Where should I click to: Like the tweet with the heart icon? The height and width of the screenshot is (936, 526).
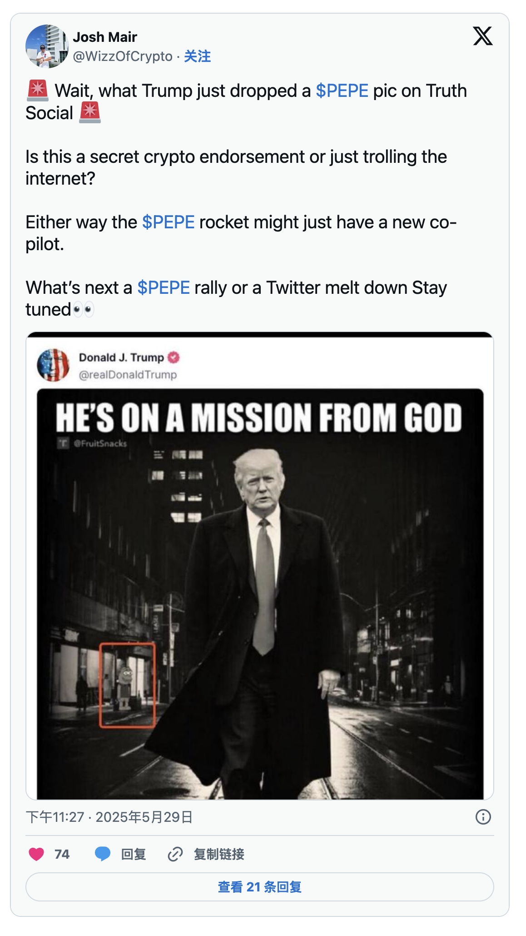tap(36, 854)
